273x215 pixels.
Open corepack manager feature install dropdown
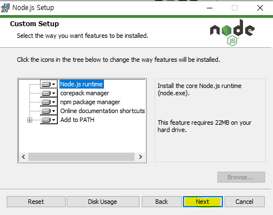(x=49, y=93)
